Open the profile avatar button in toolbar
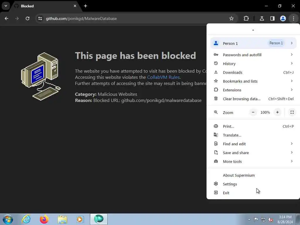 (283, 18)
